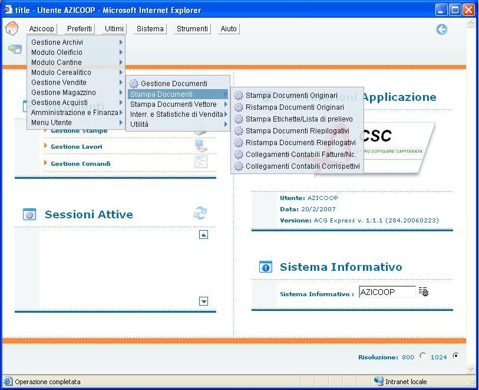Click session list down arrow button

(203, 301)
